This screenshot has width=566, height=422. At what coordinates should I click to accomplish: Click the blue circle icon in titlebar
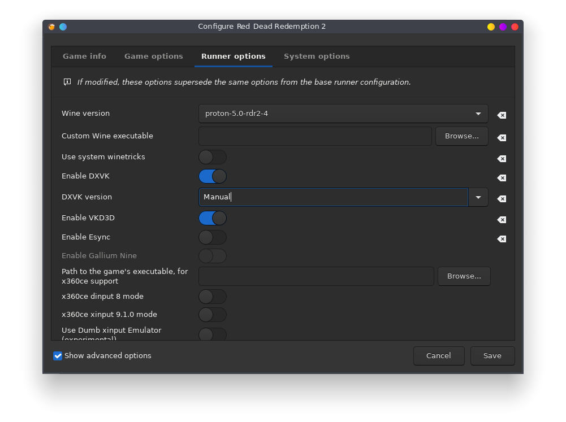(x=63, y=27)
